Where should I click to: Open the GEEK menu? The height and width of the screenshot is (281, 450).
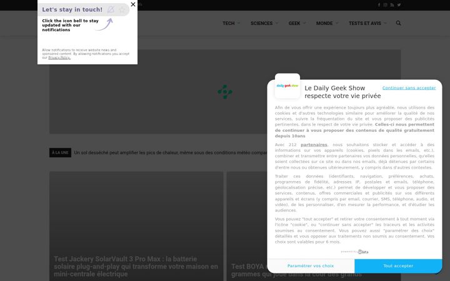294,23
